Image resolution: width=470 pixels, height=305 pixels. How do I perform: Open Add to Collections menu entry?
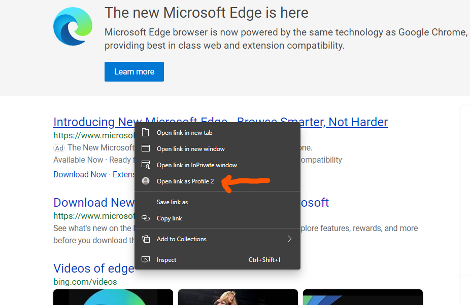coord(217,239)
